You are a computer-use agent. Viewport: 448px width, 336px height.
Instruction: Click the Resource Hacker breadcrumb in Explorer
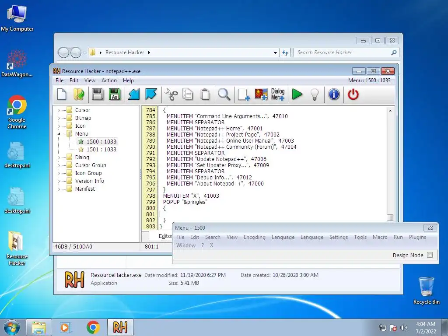click(x=125, y=52)
